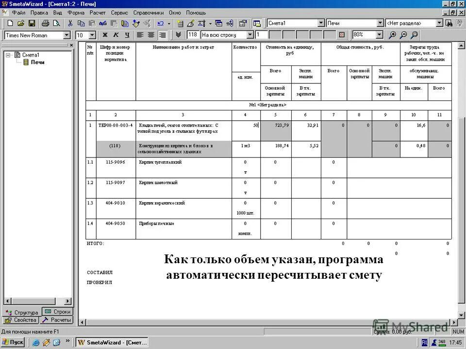
Task: Open the Печи section dropdown
Action: point(380,23)
